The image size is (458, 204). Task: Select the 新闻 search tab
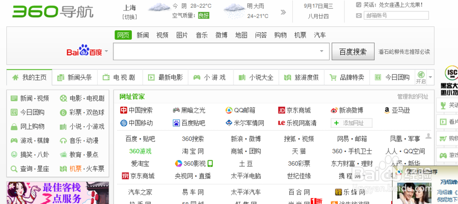142,35
